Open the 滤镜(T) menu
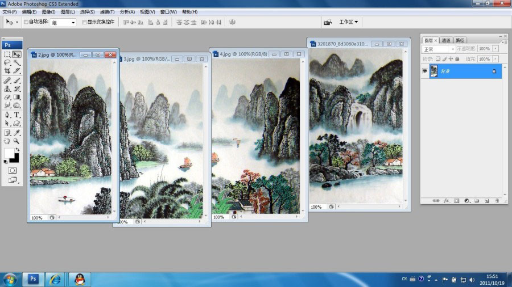Screen dimensions: 512x287 (107, 12)
